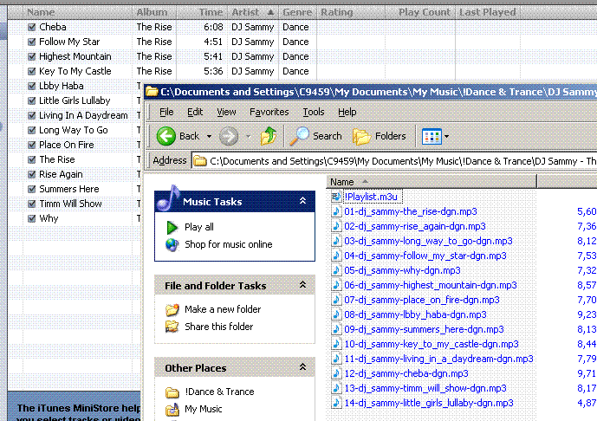Open the !Dance & Trance folder icon
This screenshot has width=597, height=421.
[172, 392]
